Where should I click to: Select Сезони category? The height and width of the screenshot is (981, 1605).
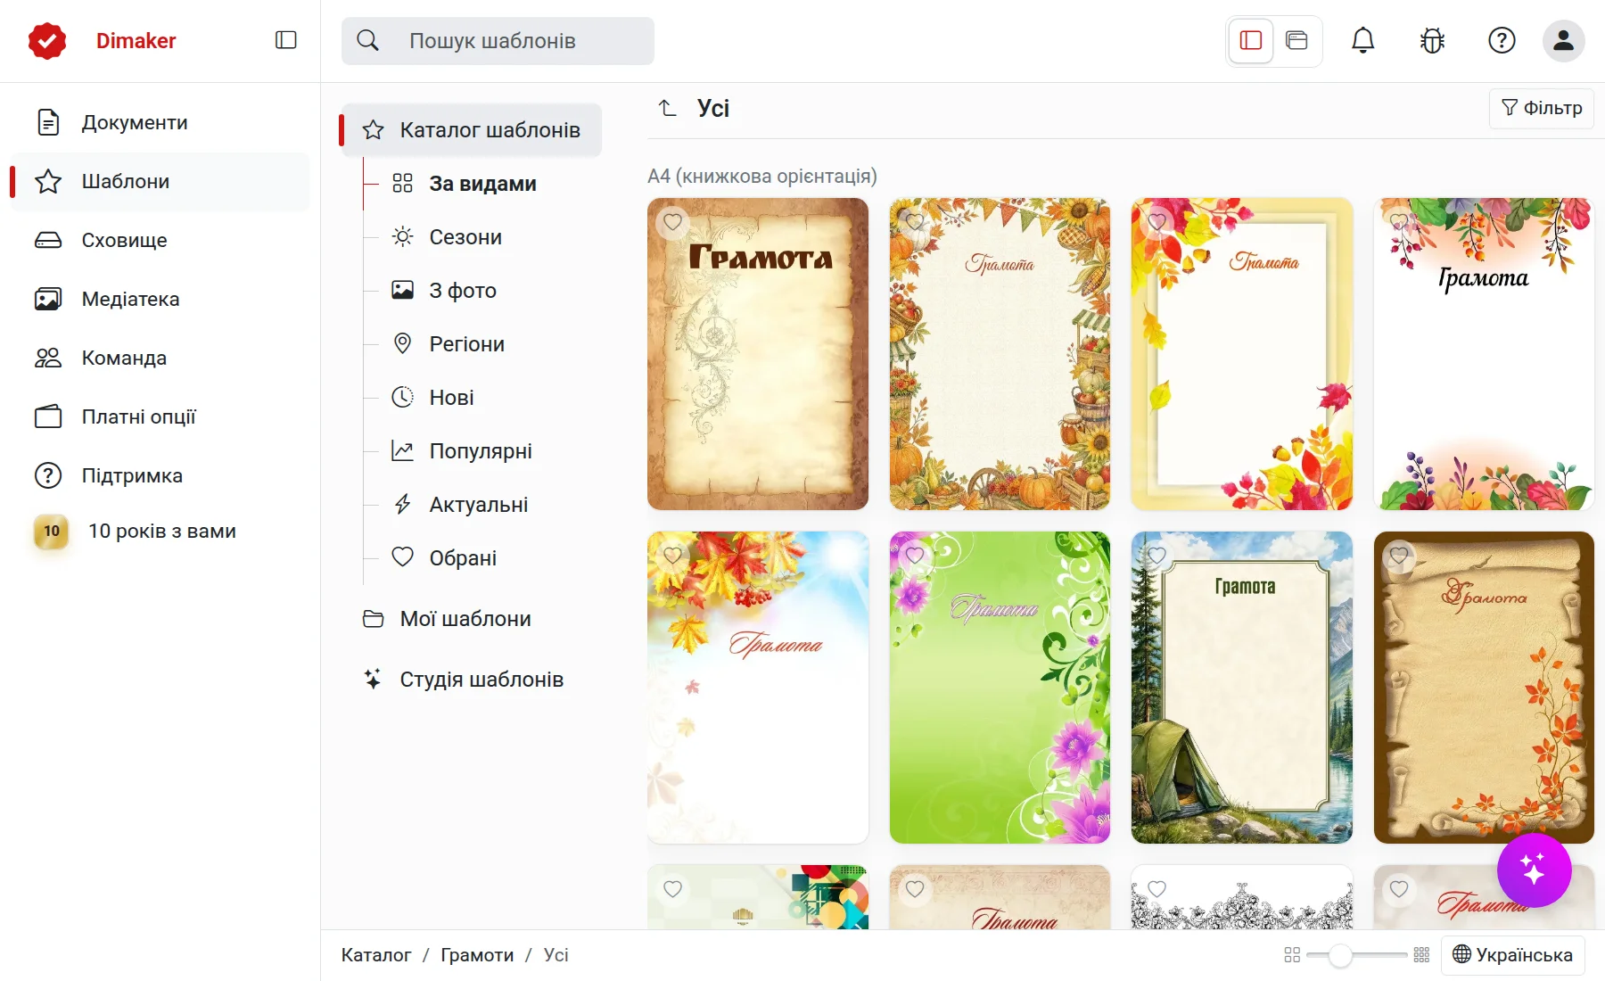tap(482, 237)
